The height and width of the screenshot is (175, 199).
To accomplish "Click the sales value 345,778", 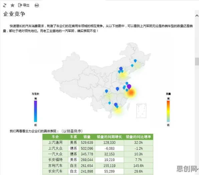I will (x=87, y=154).
